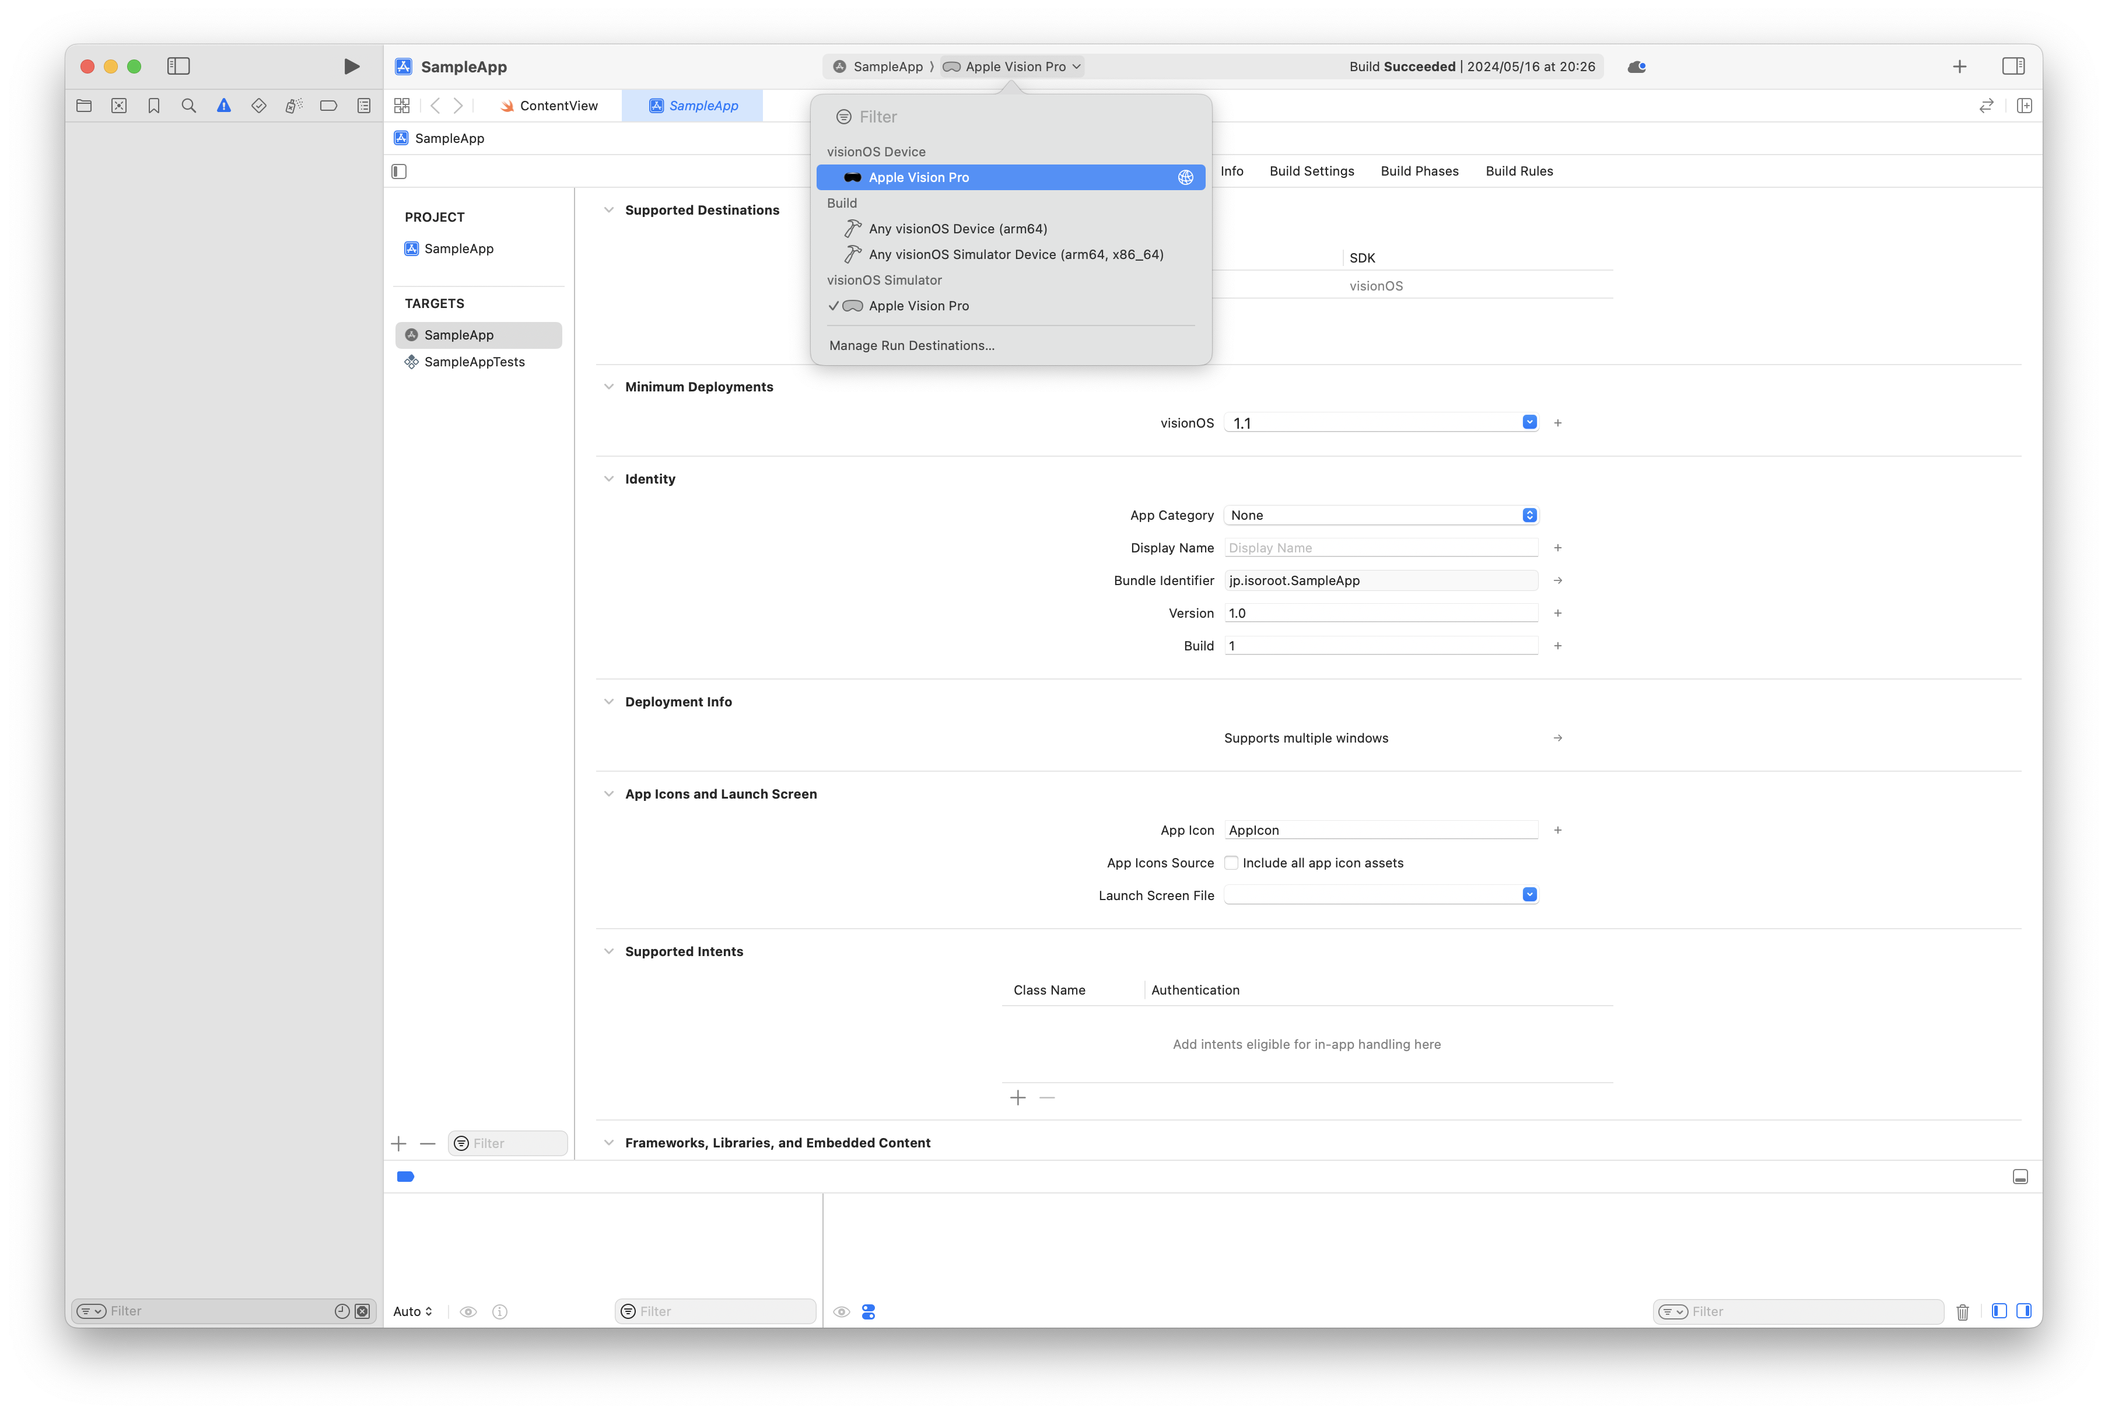This screenshot has width=2108, height=1414.
Task: Open the App Category dropdown
Action: pos(1381,515)
